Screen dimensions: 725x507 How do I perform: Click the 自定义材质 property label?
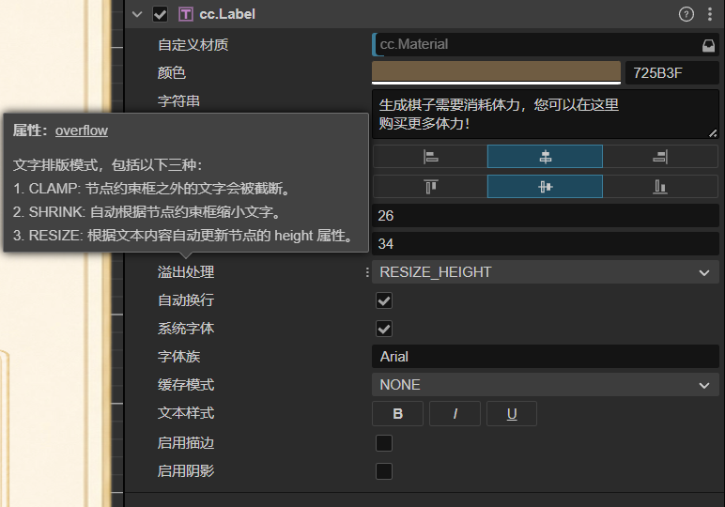point(193,45)
